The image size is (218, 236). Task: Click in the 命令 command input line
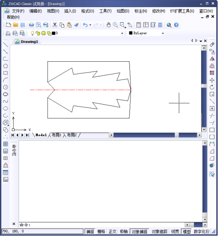click(x=102, y=225)
